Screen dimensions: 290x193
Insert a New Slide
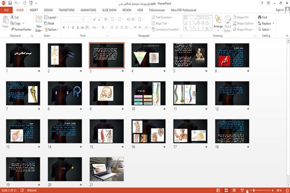39,24
